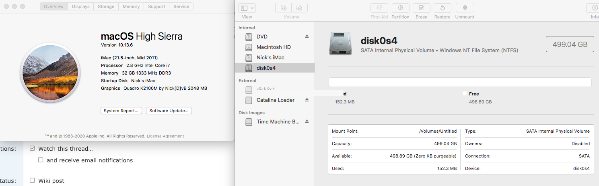Click the Free space legend dot
Viewport: 599px width, 186px height.
[465, 93]
